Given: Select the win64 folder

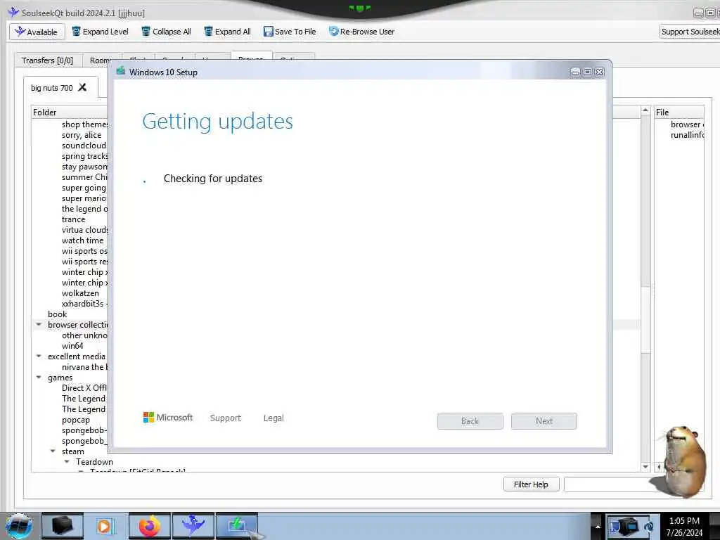Looking at the screenshot, I should pyautogui.click(x=72, y=346).
